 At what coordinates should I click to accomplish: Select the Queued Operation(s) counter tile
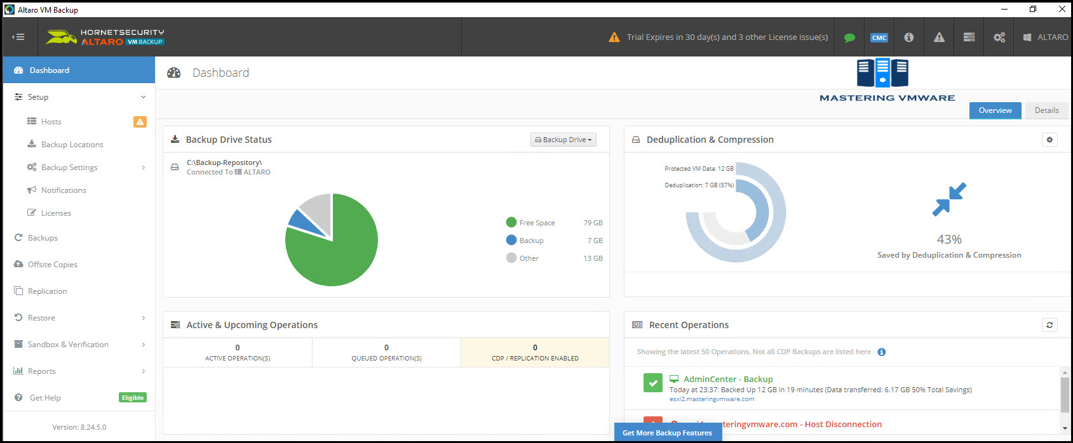pos(386,352)
